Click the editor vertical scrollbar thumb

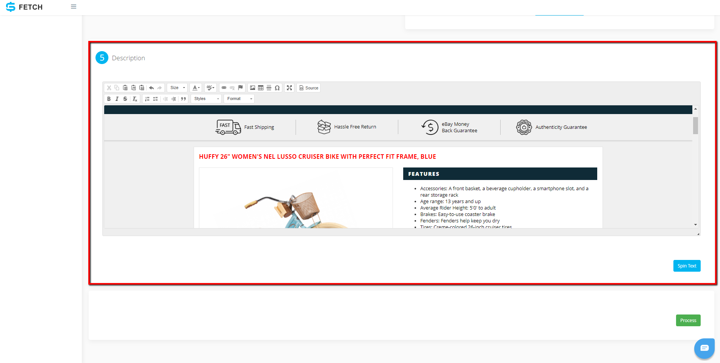(695, 125)
